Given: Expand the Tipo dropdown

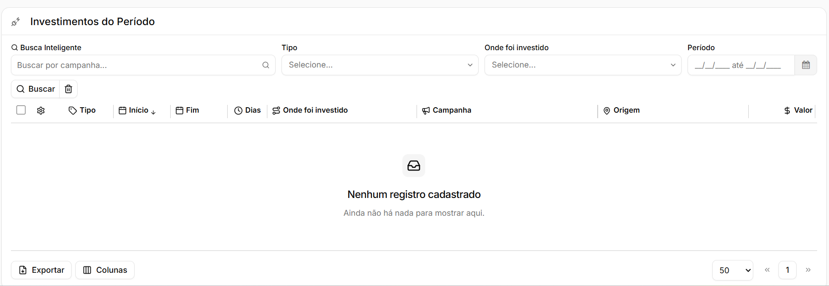Looking at the screenshot, I should point(380,65).
